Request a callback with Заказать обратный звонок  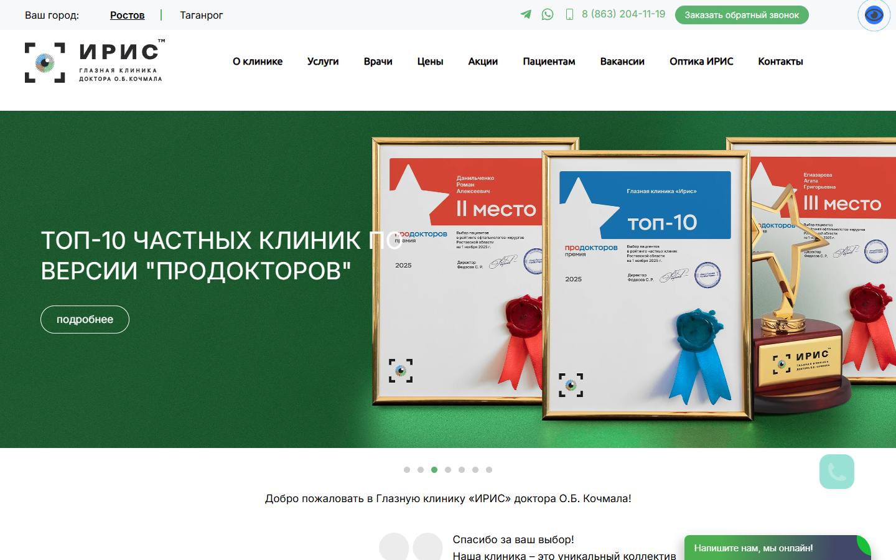742,15
